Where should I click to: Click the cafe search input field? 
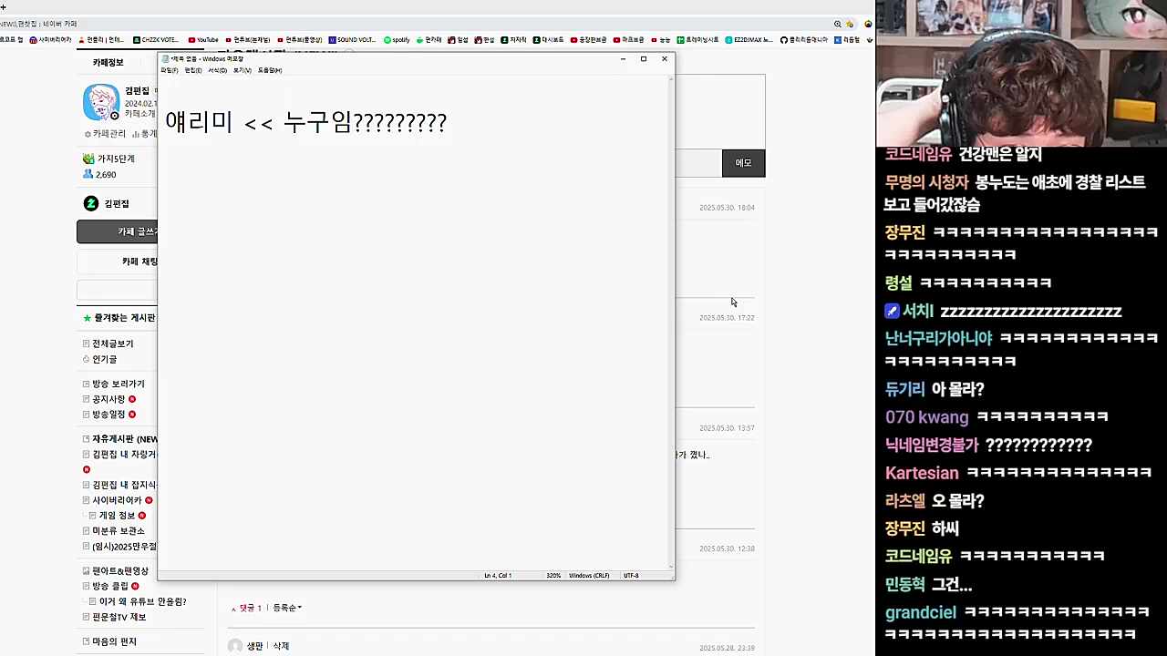pyautogui.click(x=118, y=291)
